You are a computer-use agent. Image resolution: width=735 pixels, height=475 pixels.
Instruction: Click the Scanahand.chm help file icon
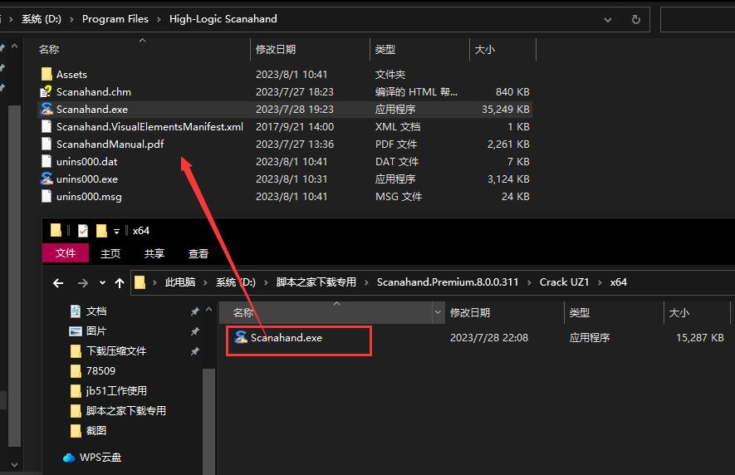[x=47, y=91]
